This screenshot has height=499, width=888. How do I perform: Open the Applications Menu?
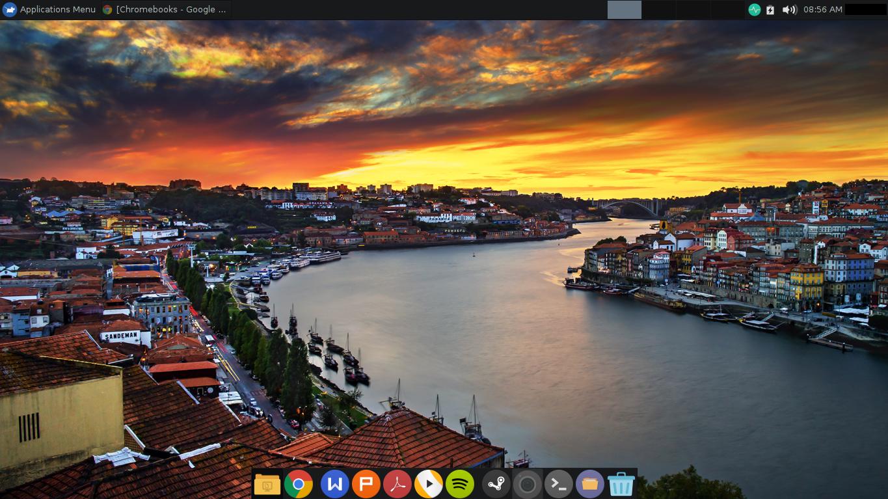49,9
